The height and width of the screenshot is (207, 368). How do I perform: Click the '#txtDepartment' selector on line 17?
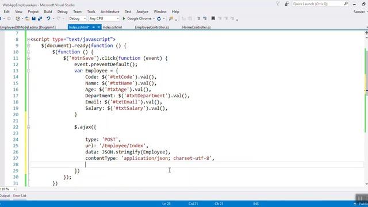click(145, 96)
